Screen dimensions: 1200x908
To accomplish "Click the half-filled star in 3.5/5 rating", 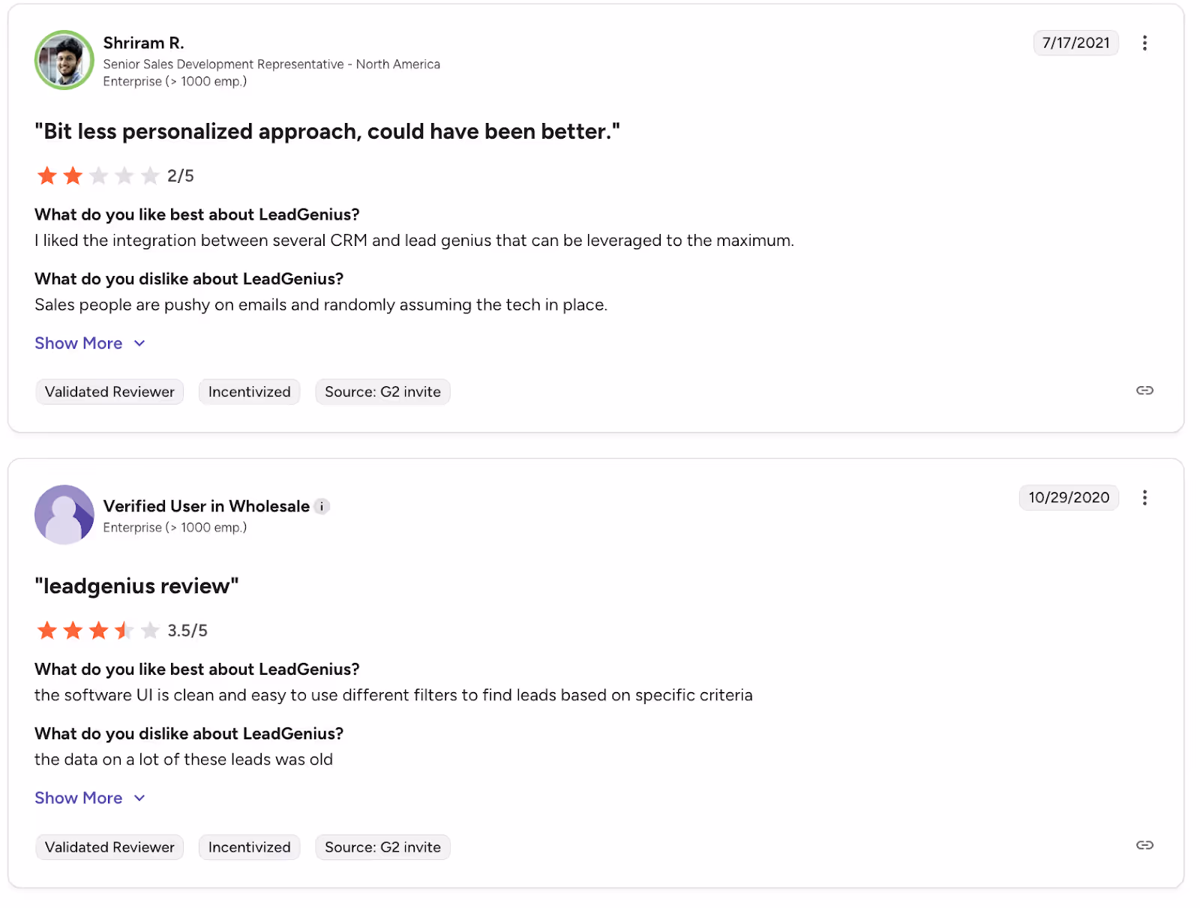I will coord(124,631).
